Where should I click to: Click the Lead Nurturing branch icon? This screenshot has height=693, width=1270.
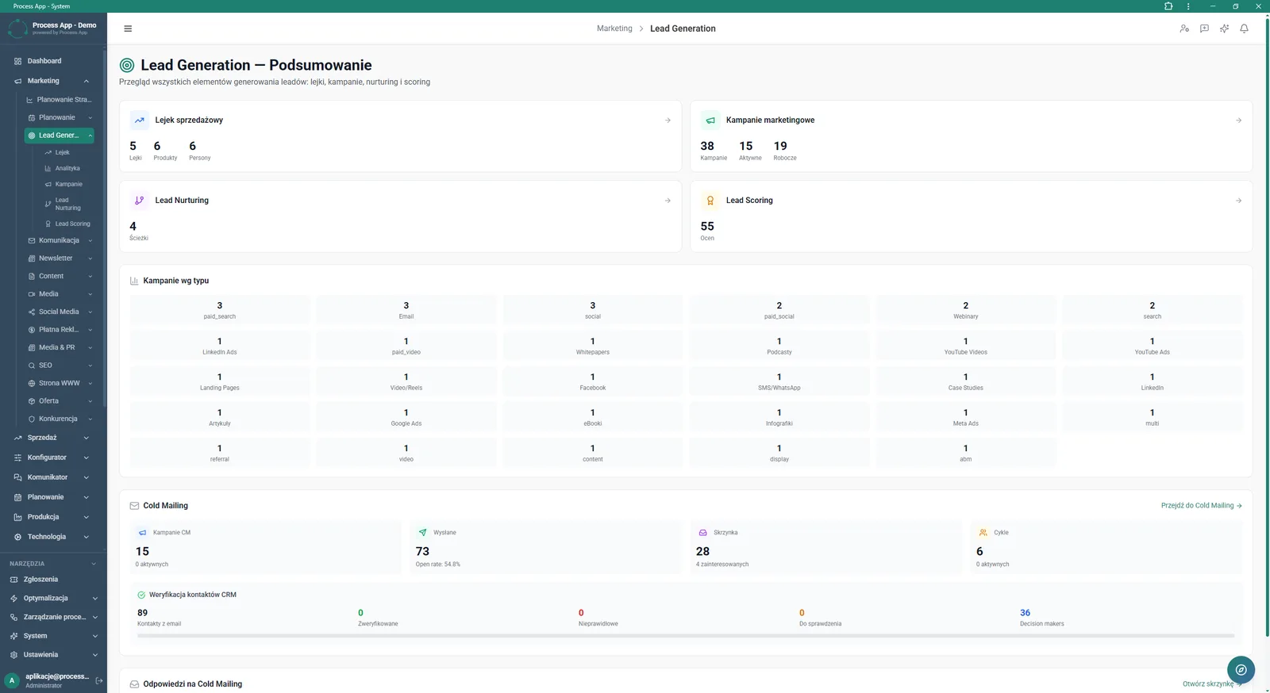click(140, 201)
